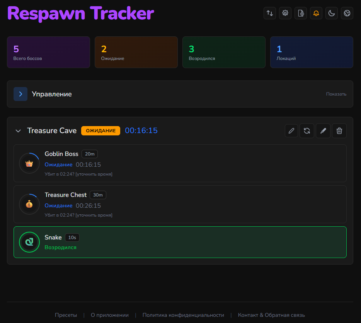Open the О приложении footer link
This screenshot has width=361, height=323.
pyautogui.click(x=110, y=315)
